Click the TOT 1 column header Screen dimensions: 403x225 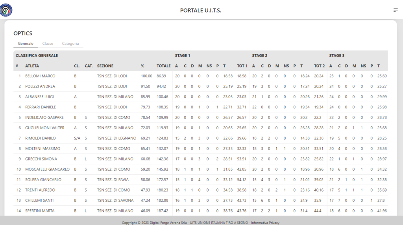coord(242,66)
